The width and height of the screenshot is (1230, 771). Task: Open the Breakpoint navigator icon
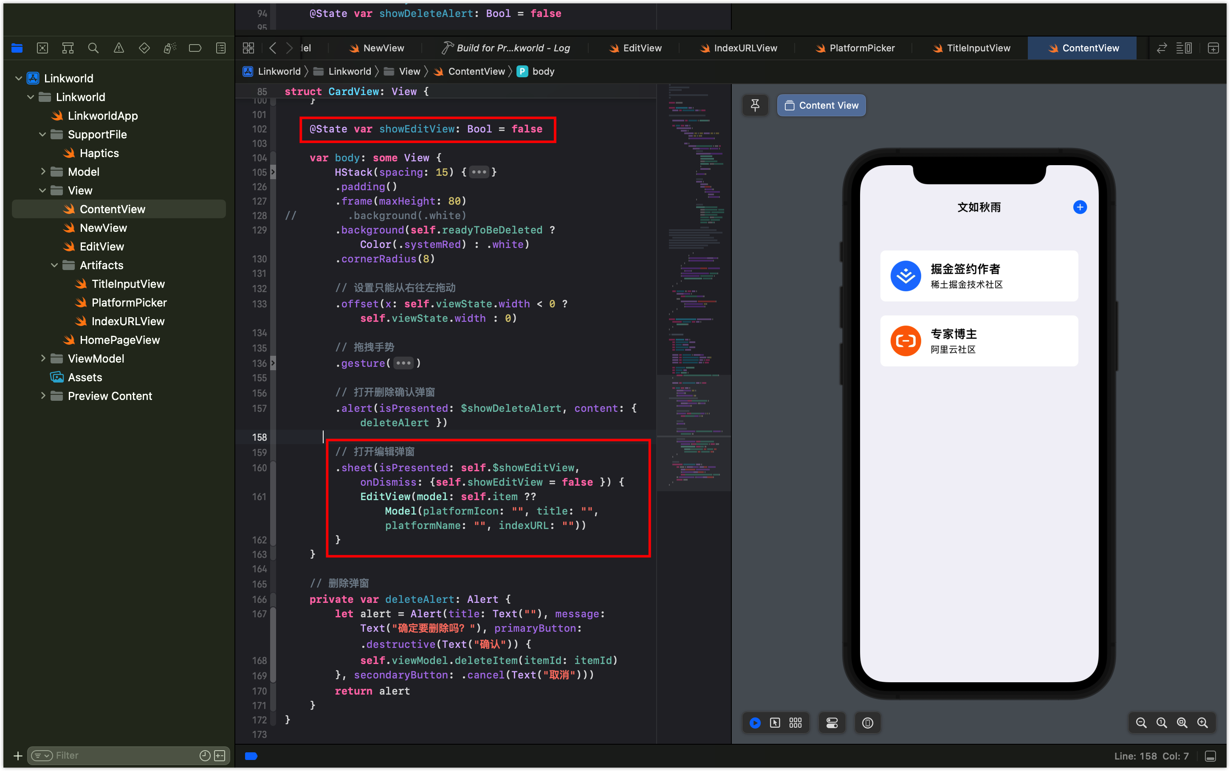point(195,48)
